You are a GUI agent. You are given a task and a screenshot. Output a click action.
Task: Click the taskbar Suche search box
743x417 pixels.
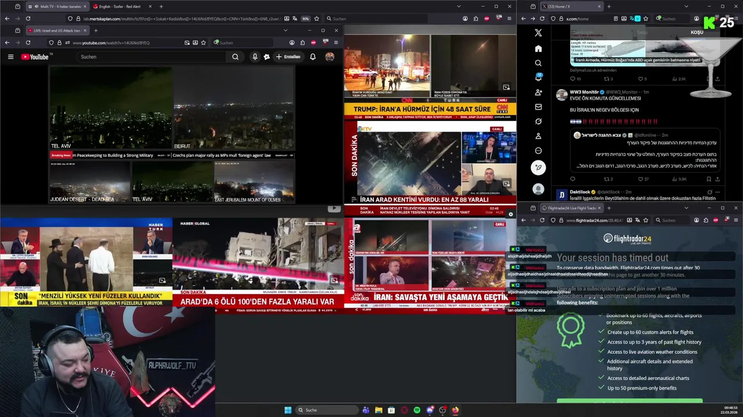(327, 410)
